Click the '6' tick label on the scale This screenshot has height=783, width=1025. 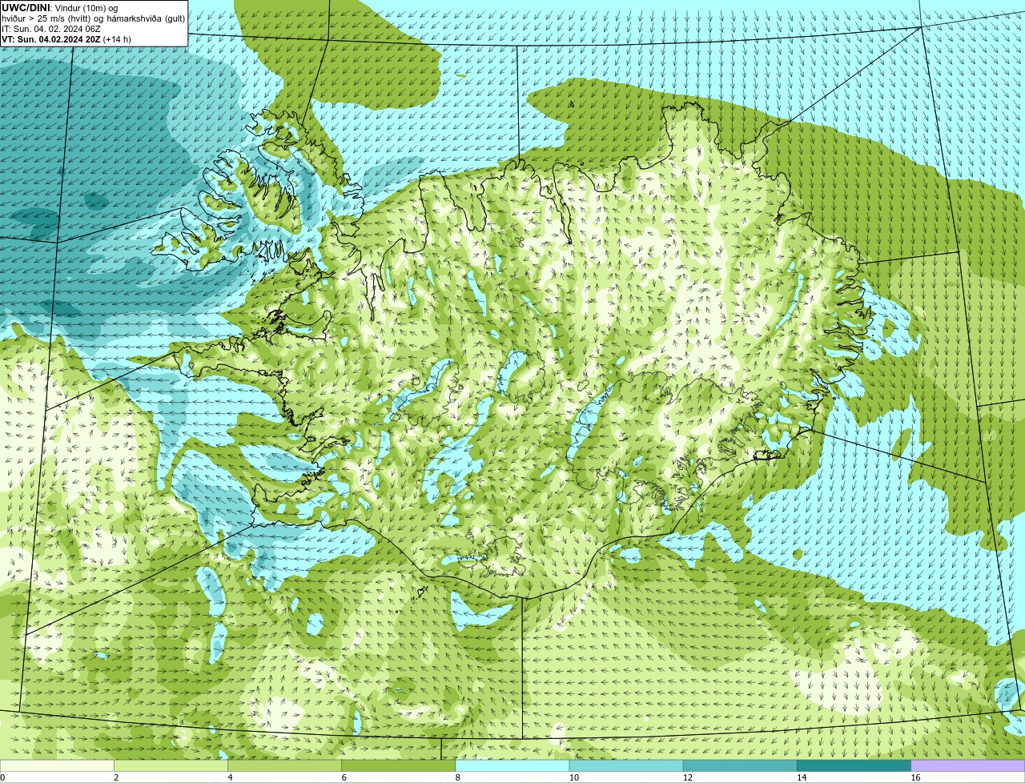[344, 777]
